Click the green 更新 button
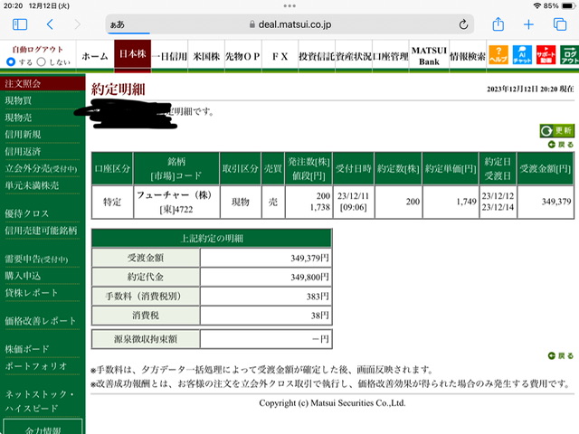579x434 pixels. pyautogui.click(x=557, y=130)
